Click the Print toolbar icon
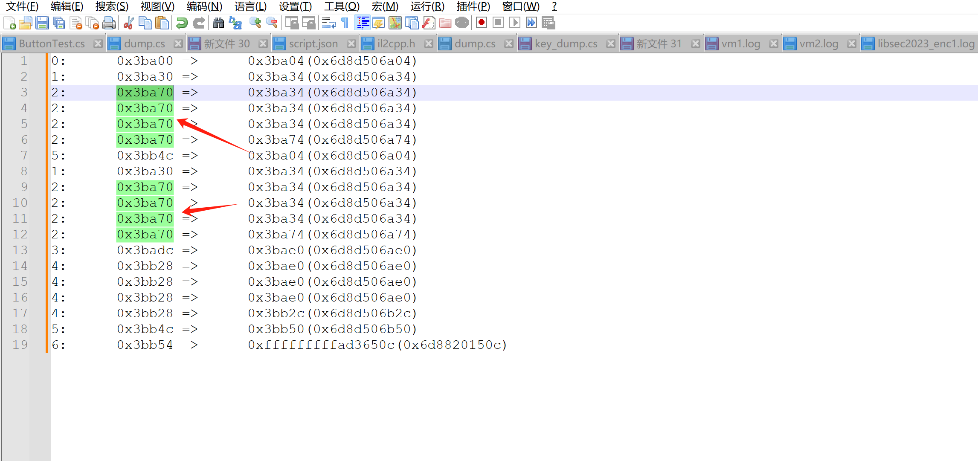The width and height of the screenshot is (978, 461). (x=109, y=23)
